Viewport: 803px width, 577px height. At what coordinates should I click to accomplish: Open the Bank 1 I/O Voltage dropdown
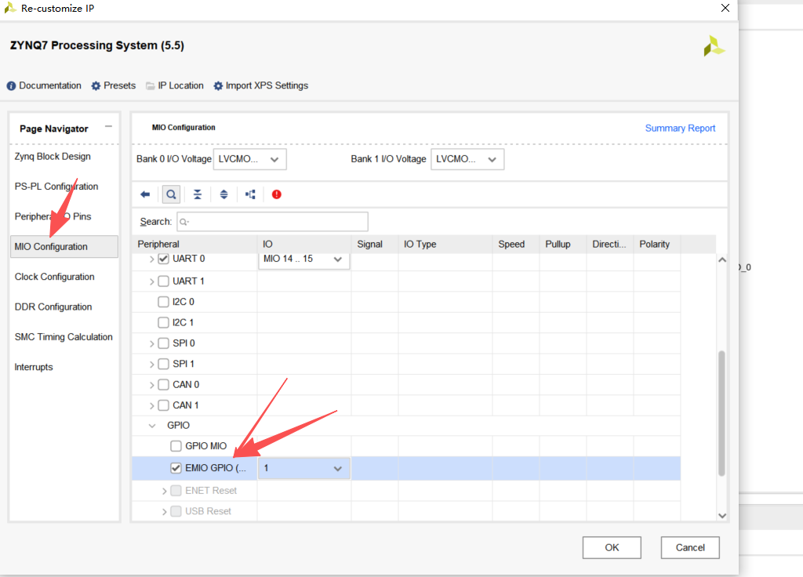467,159
